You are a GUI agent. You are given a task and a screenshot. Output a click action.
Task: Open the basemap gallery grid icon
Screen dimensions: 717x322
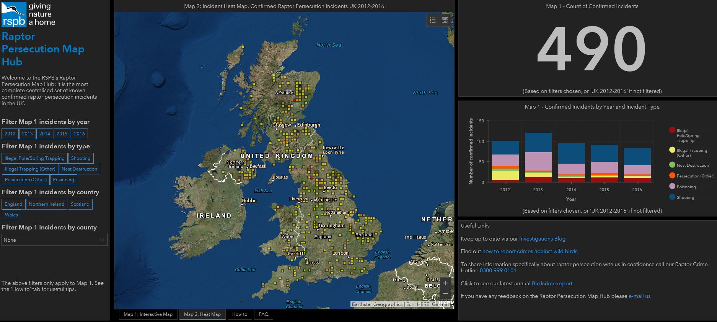(x=445, y=20)
